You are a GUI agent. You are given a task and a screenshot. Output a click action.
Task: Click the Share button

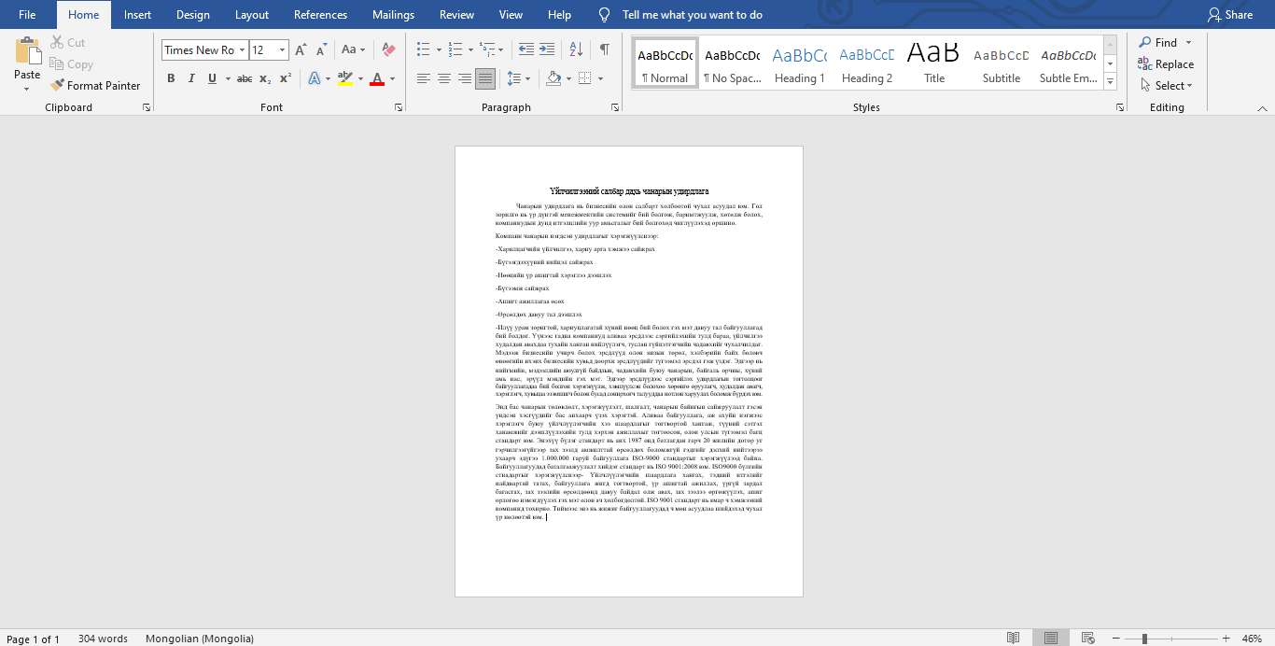pos(1230,15)
